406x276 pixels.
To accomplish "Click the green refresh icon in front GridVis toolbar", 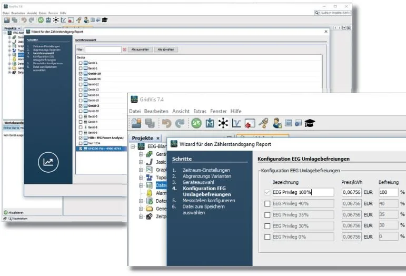I will pyautogui.click(x=196, y=123).
